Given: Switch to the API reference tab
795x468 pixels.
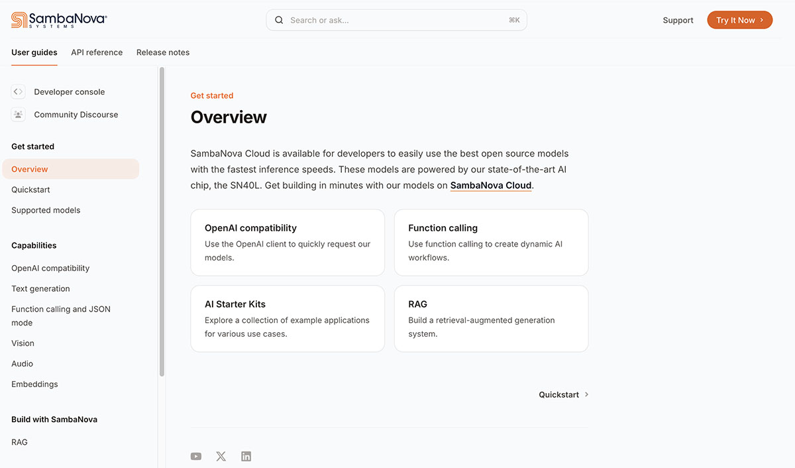Looking at the screenshot, I should 97,52.
